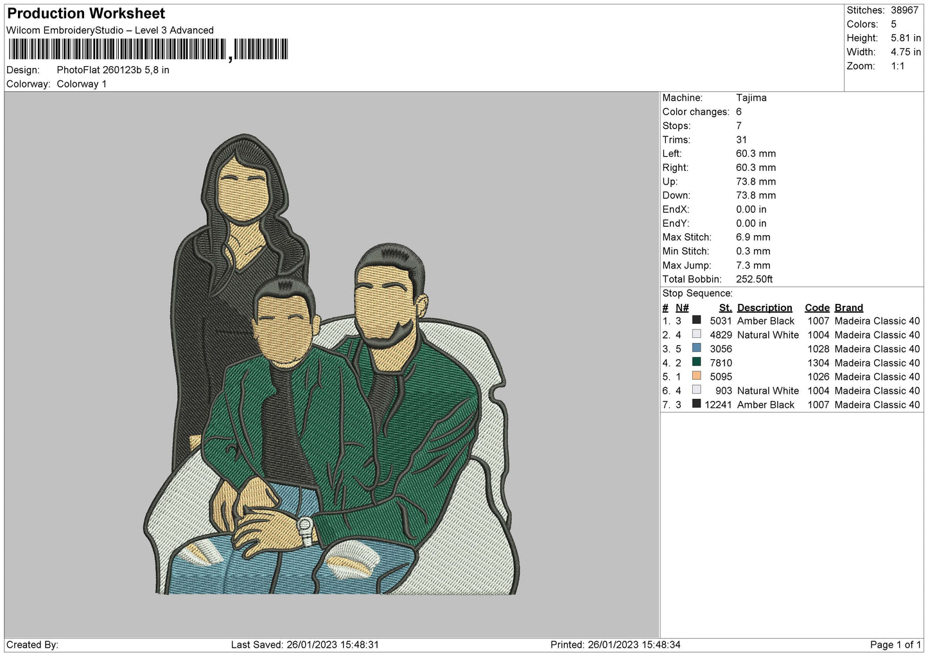Click the Amber Black swatch in row 7
This screenshot has width=928, height=656.
click(696, 404)
